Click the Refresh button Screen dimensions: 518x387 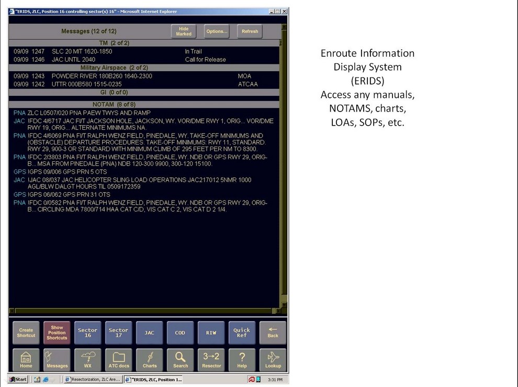(250, 31)
